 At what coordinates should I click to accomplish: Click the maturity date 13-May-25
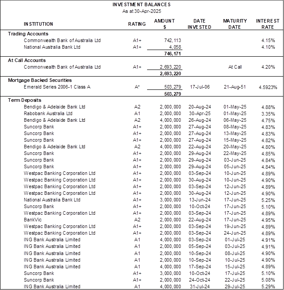[x=235, y=134]
